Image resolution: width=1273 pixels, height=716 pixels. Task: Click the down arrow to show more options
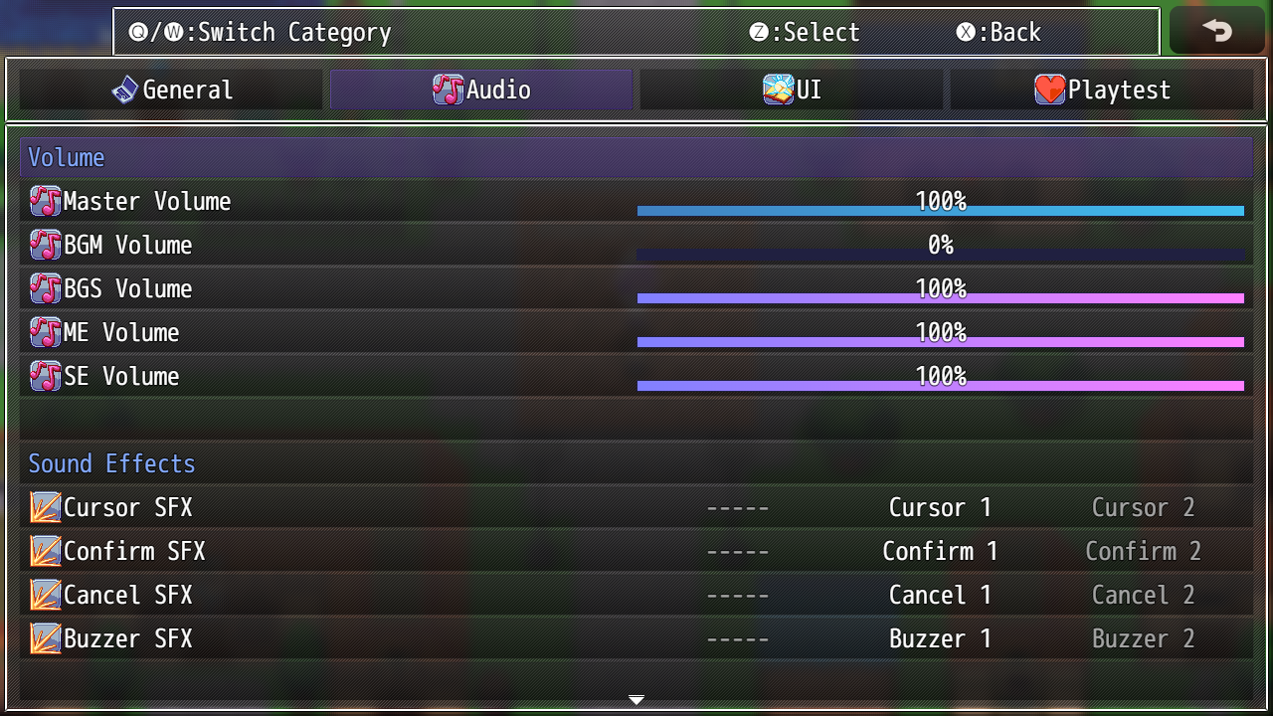tap(636, 700)
